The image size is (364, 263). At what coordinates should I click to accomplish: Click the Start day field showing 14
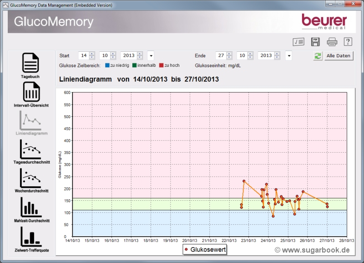(84, 55)
